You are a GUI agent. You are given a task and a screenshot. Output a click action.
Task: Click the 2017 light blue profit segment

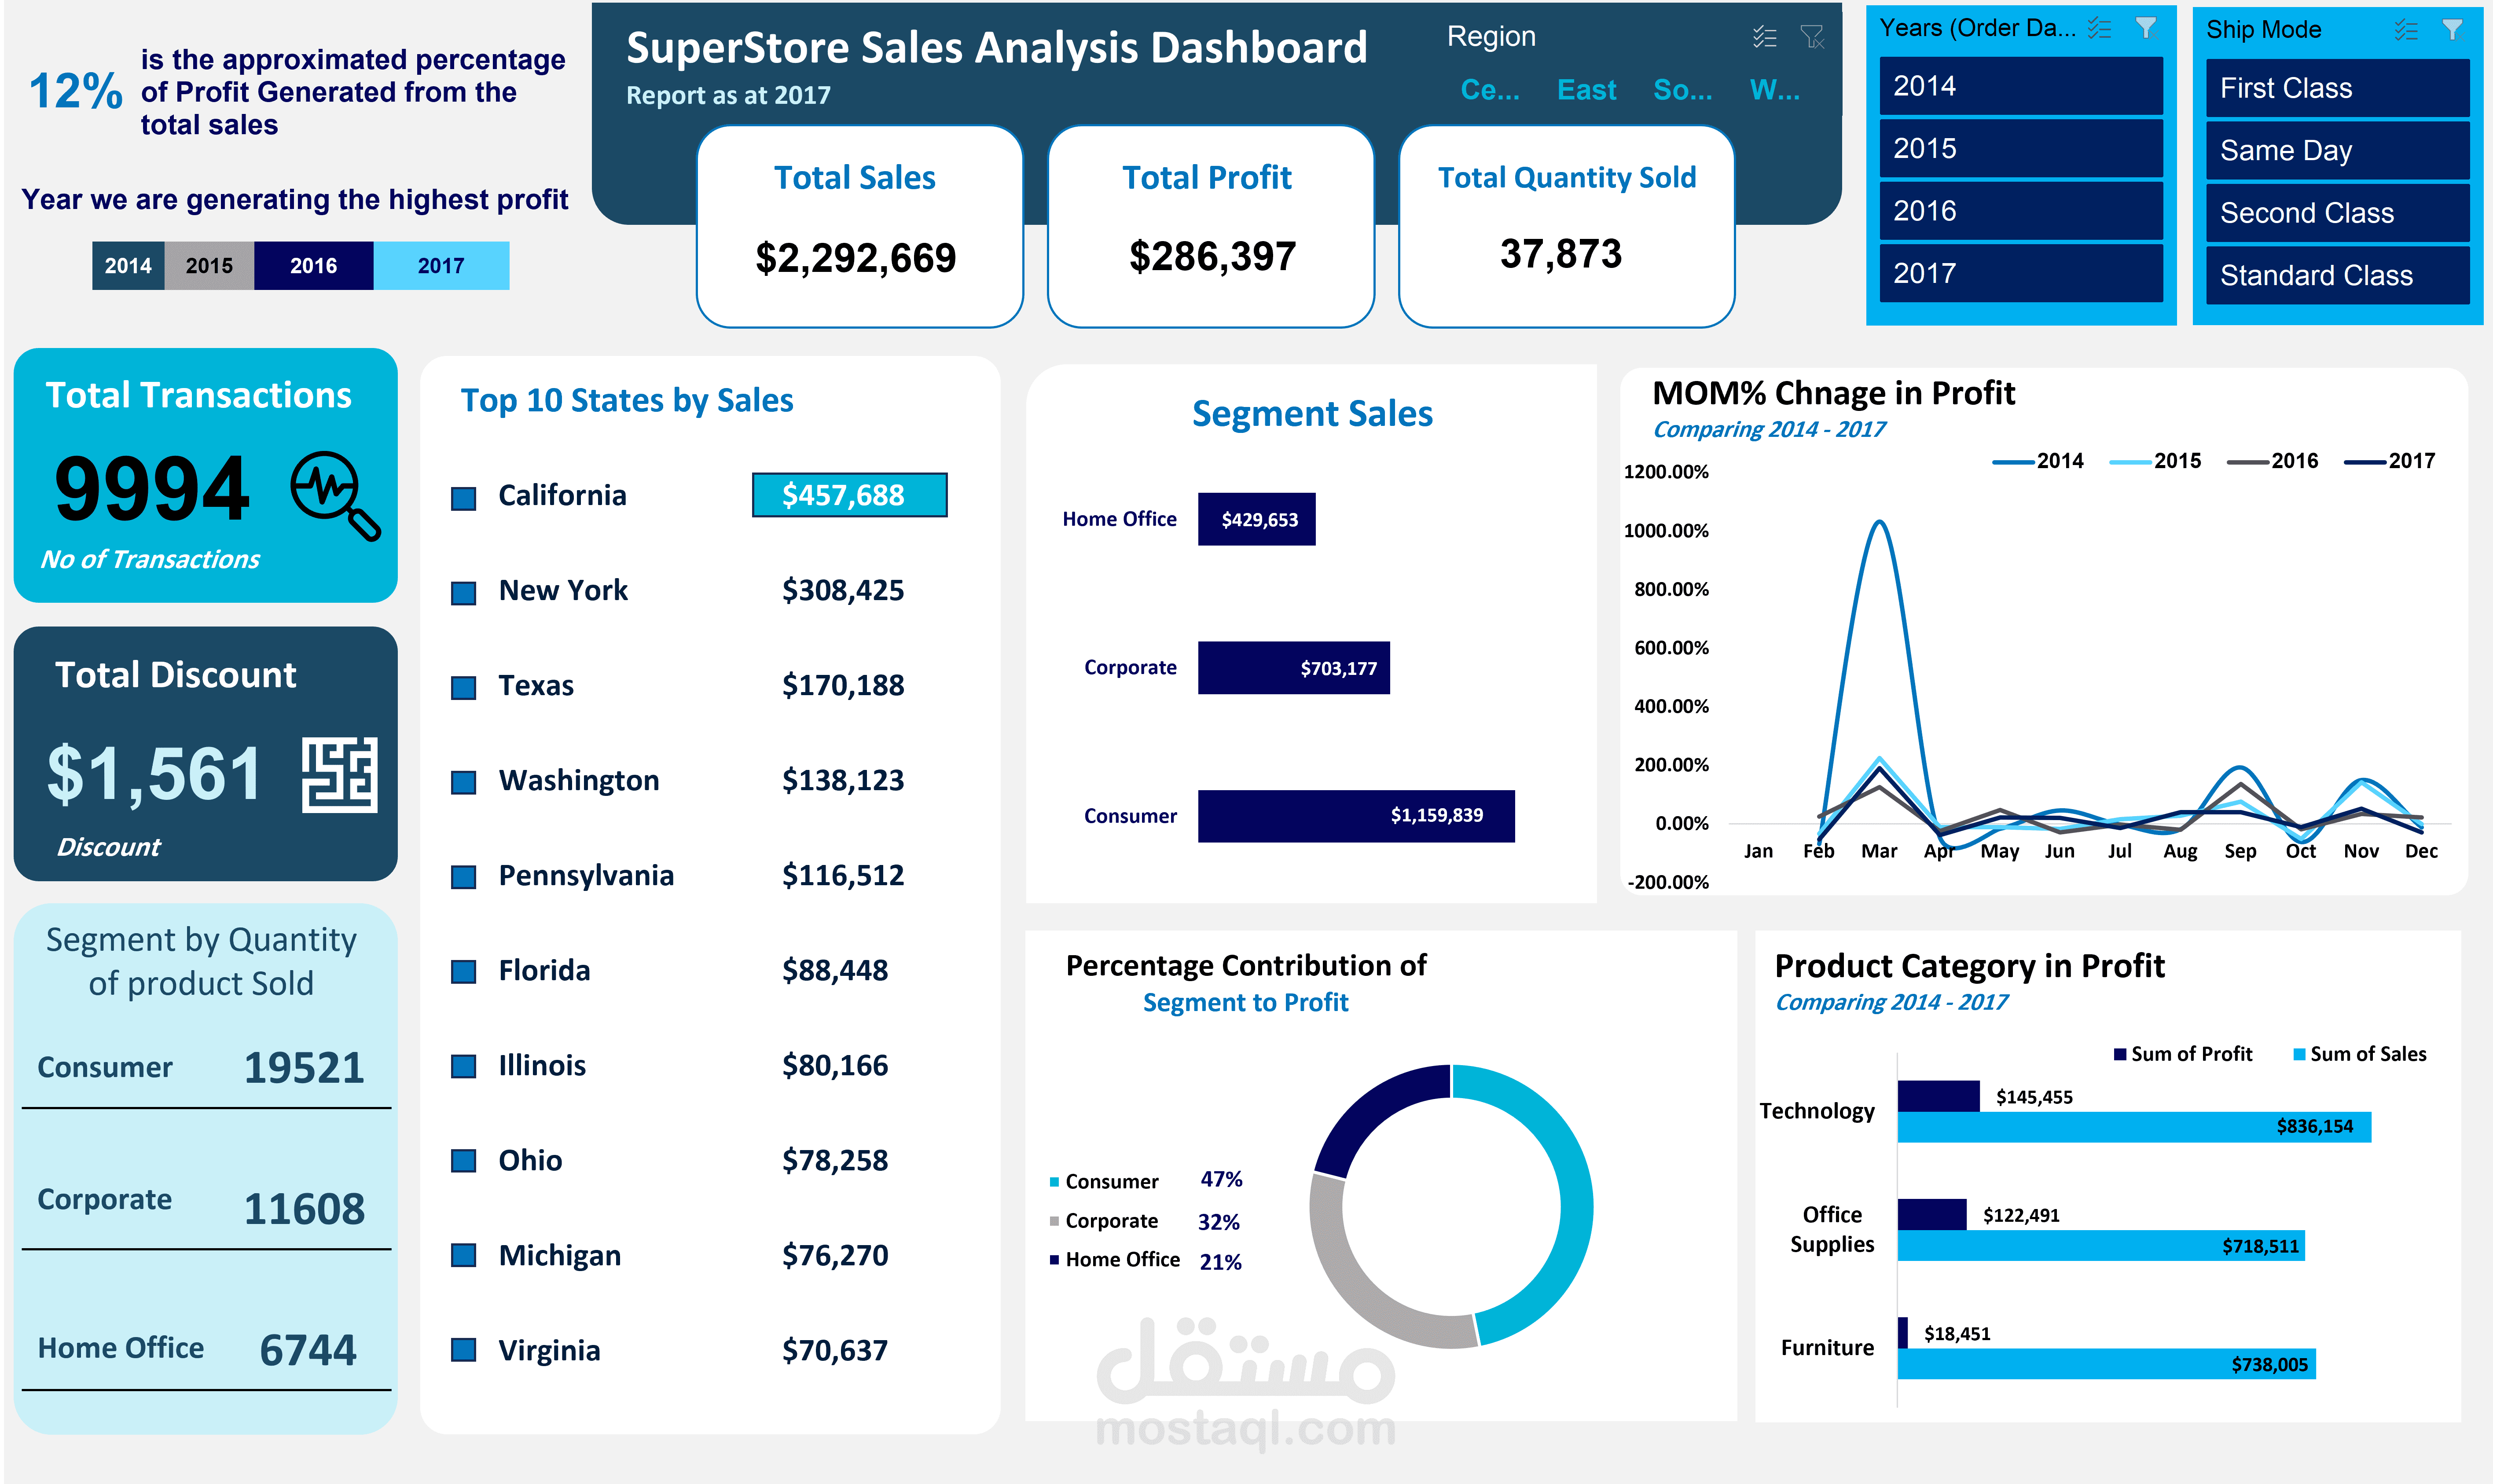click(x=441, y=266)
